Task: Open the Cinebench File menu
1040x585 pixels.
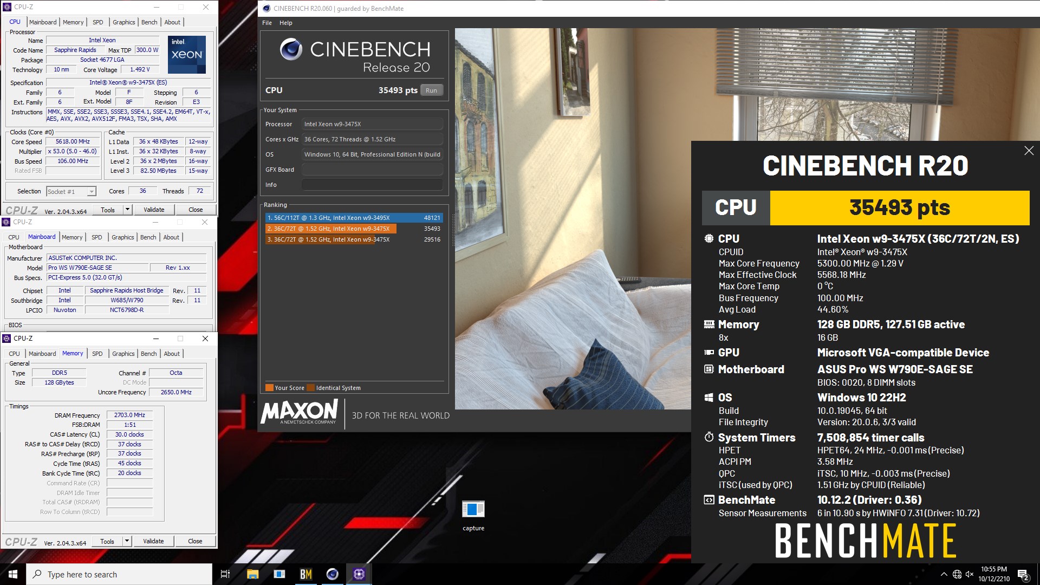Action: click(267, 23)
